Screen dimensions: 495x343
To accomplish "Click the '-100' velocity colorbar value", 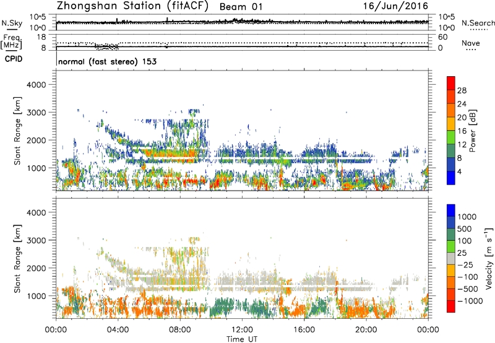I will click(468, 277).
